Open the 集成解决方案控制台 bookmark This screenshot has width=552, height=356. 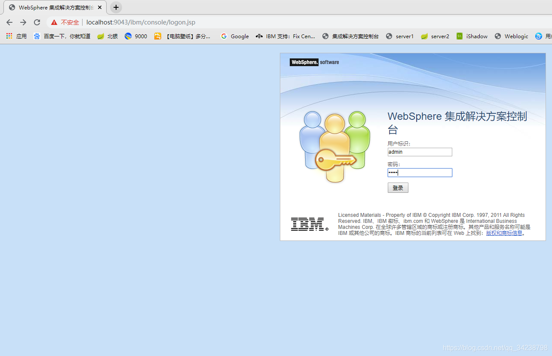coord(350,37)
